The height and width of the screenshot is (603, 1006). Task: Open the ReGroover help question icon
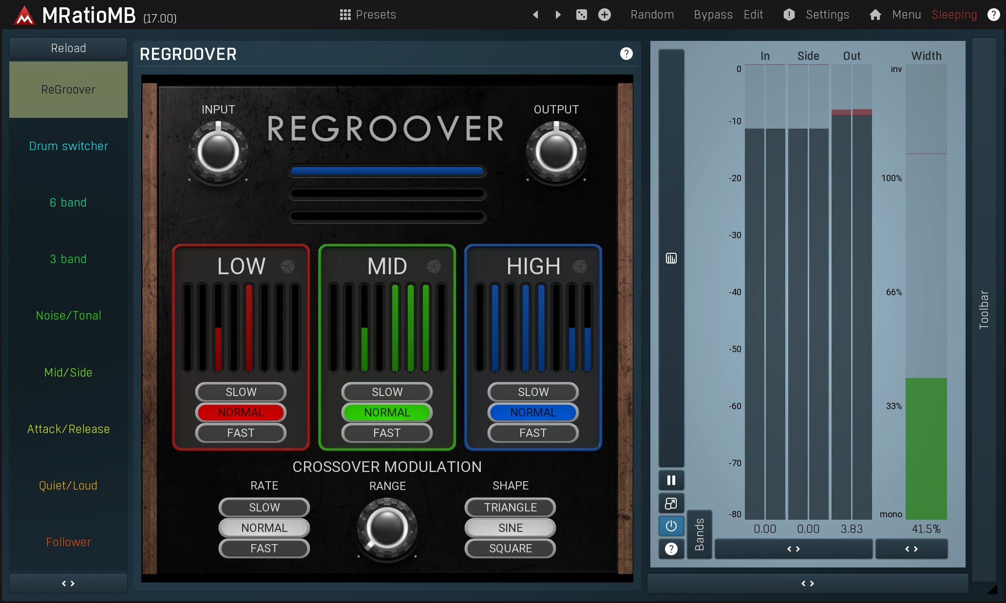[626, 54]
